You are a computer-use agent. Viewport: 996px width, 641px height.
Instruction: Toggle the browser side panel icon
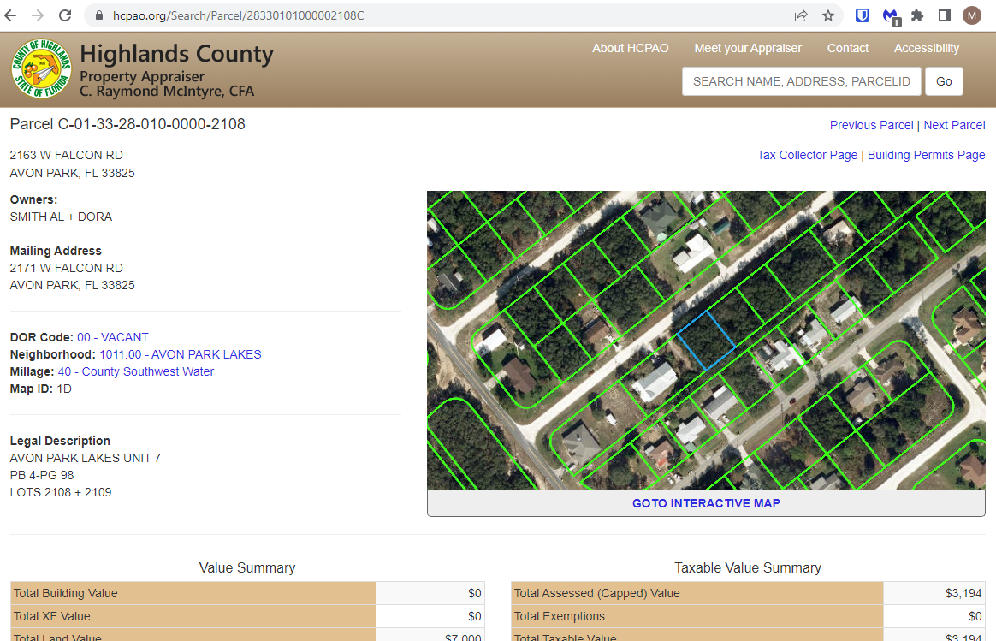click(x=945, y=15)
